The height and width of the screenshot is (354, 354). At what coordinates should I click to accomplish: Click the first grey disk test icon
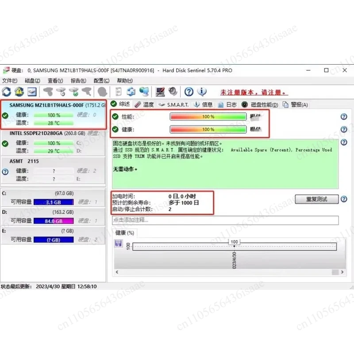(48, 92)
